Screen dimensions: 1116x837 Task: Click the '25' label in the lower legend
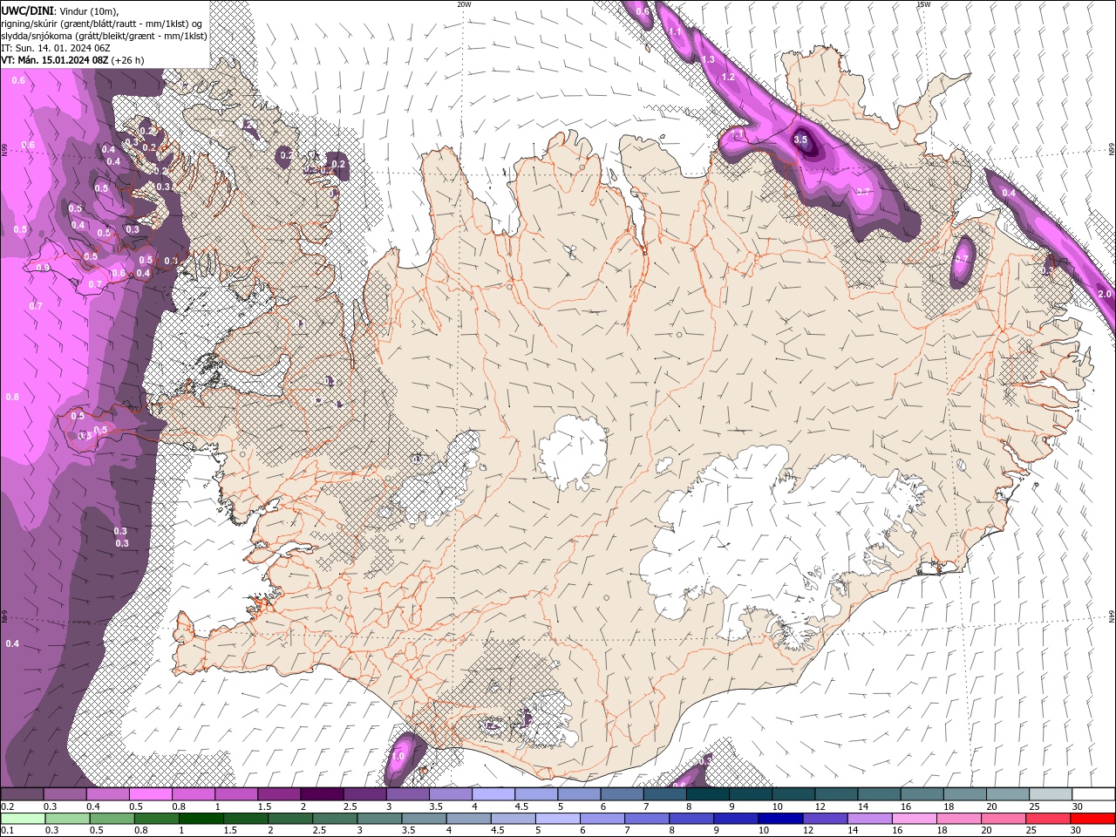tap(1031, 831)
